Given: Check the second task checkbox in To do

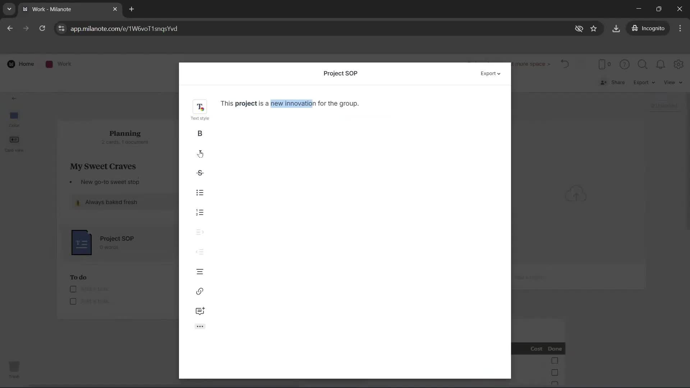Looking at the screenshot, I should (x=73, y=301).
